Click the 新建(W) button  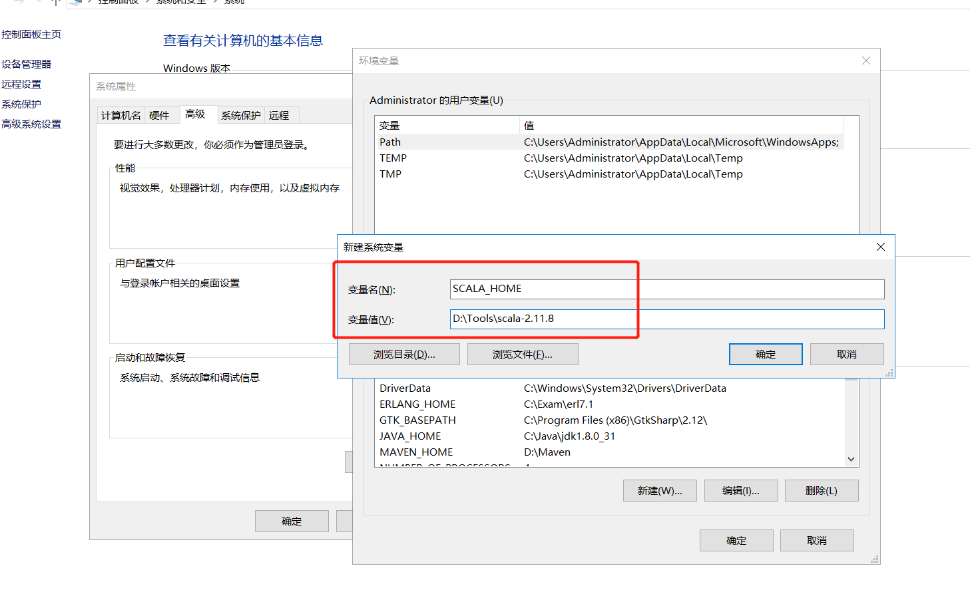click(659, 490)
